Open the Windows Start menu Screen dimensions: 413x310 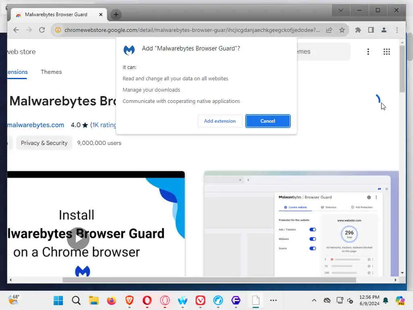coord(58,300)
